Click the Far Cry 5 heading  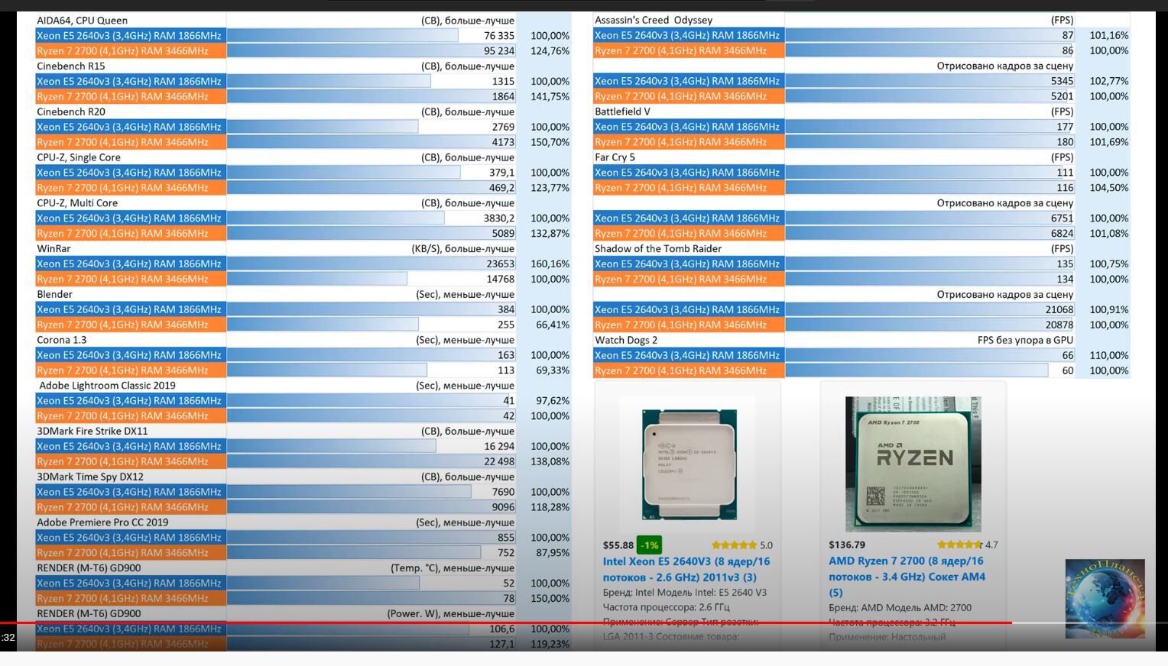tap(615, 158)
